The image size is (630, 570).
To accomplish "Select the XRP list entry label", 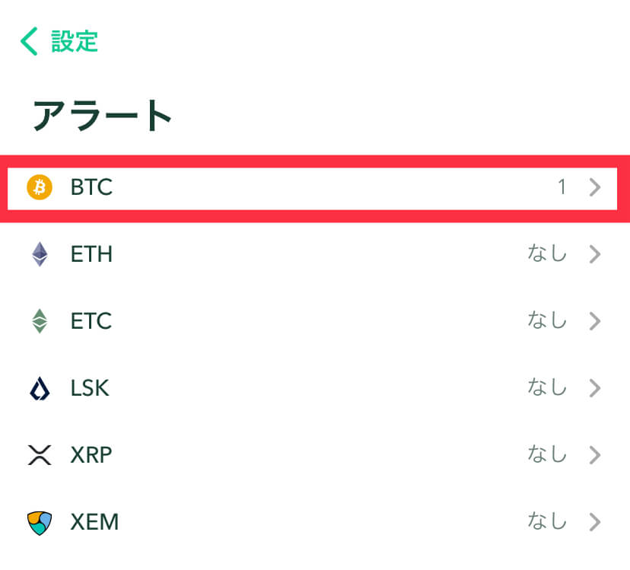I will [x=91, y=455].
